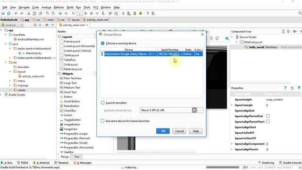Toggle the layout:alignParentStart checkbox
This screenshot has height=170, width=302.
click(268, 121)
